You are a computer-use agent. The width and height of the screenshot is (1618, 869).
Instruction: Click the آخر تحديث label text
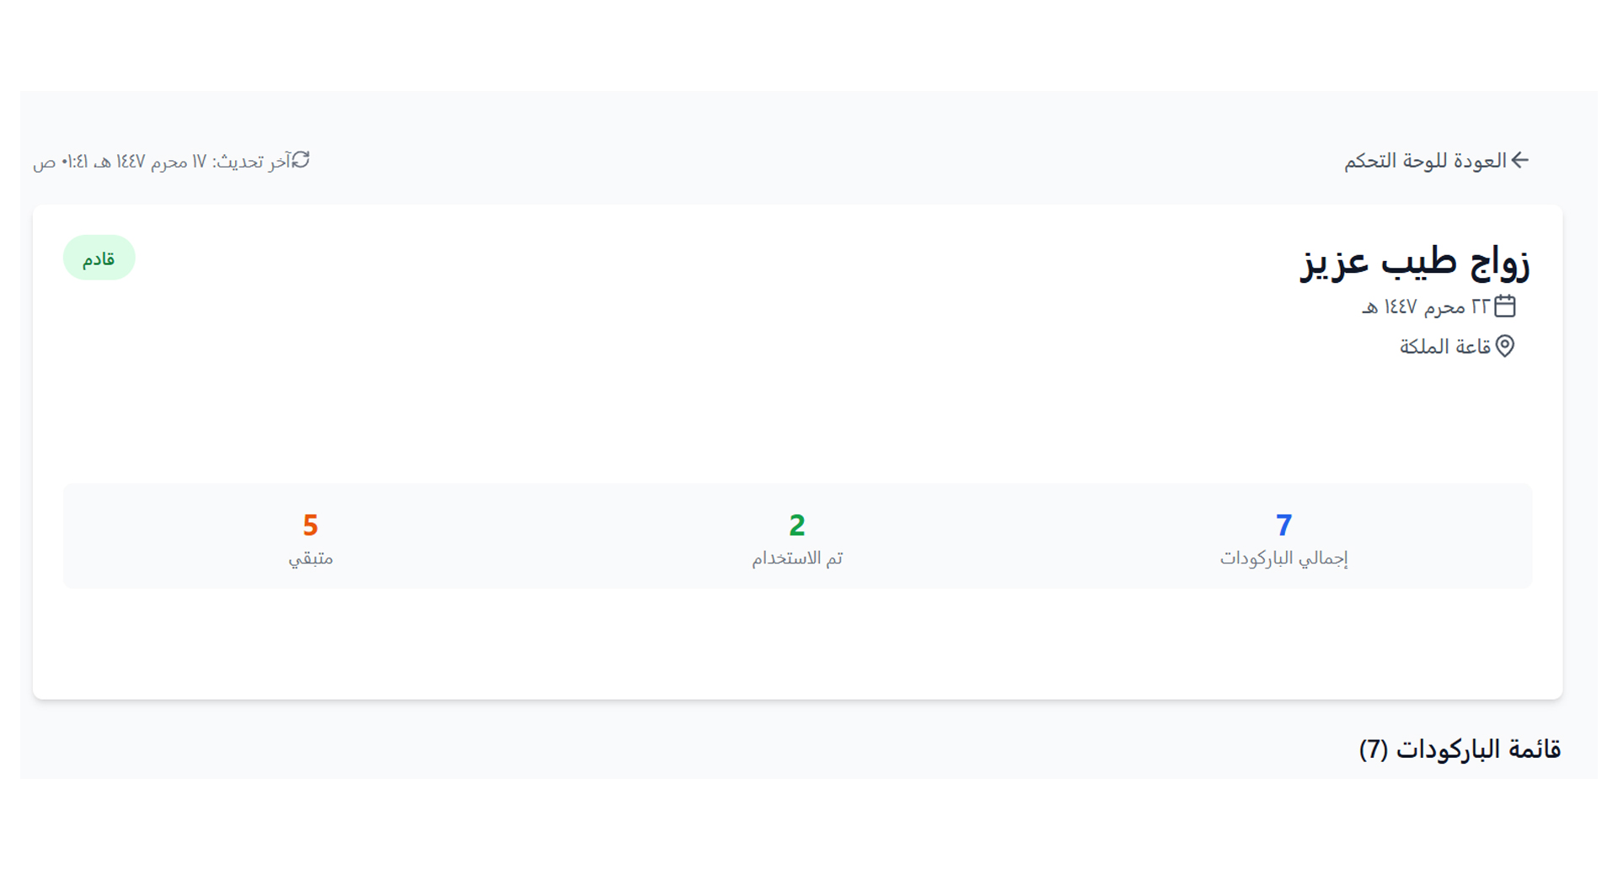(x=251, y=162)
